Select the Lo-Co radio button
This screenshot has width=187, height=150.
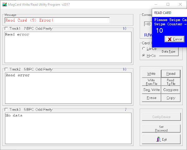point(144,49)
